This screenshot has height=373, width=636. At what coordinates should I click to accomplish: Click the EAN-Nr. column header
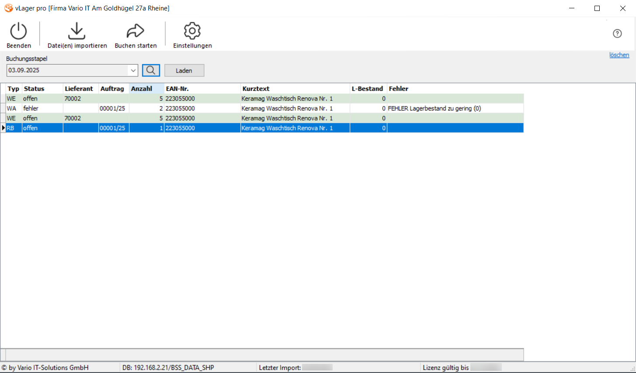[202, 89]
